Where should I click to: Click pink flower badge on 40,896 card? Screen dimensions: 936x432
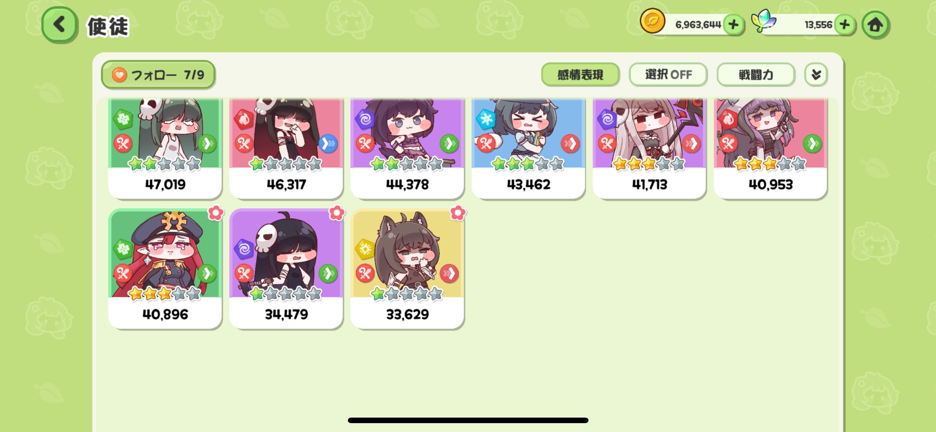coord(216,213)
